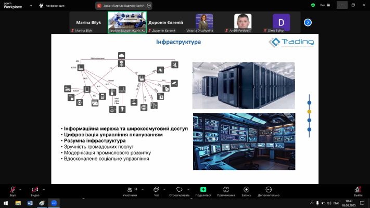Open the tray volume speaker icon

click(329, 203)
